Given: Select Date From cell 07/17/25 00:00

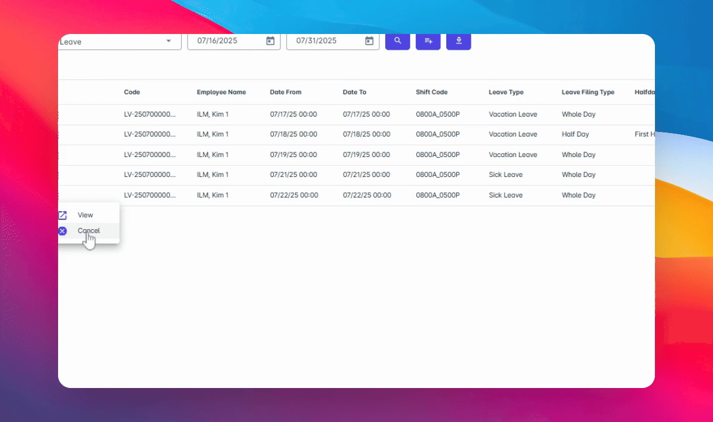Looking at the screenshot, I should point(293,114).
